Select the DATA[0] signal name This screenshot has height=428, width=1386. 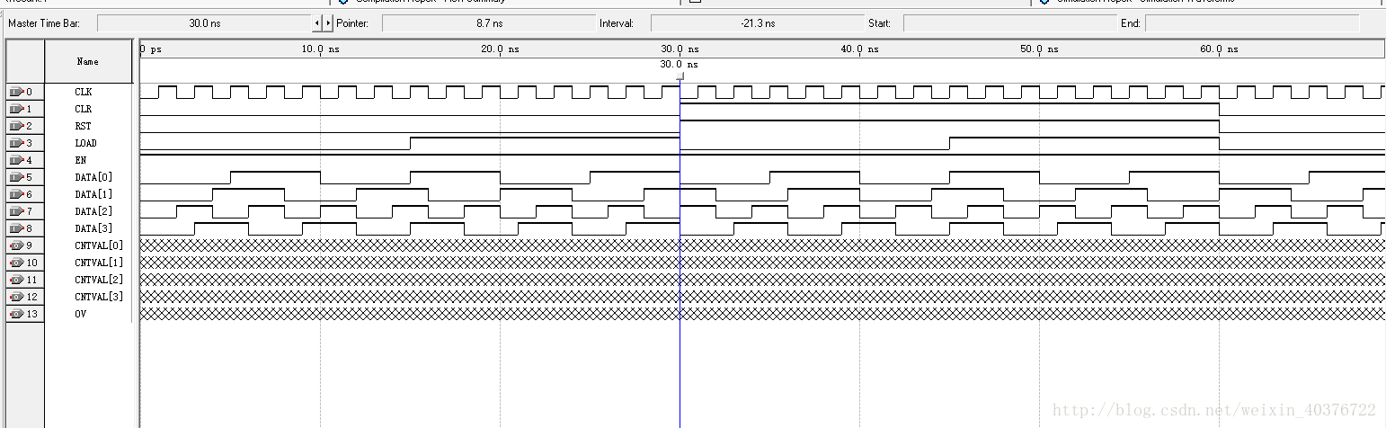point(94,177)
